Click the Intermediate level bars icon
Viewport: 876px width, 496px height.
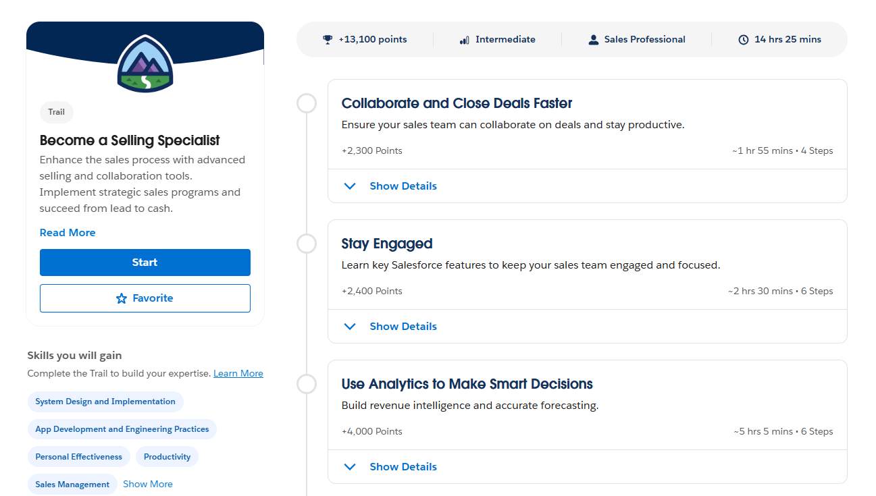click(x=464, y=40)
